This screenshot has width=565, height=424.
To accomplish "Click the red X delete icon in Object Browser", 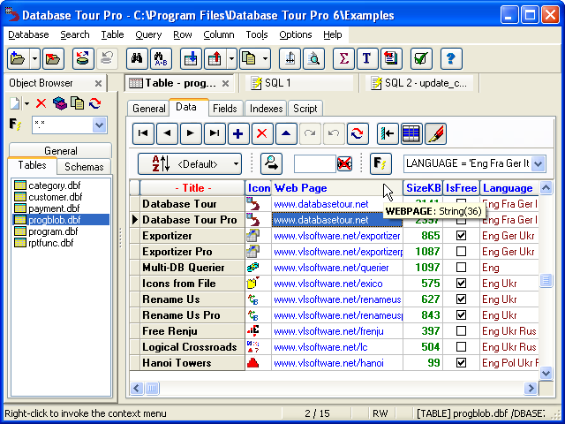I will pyautogui.click(x=41, y=104).
